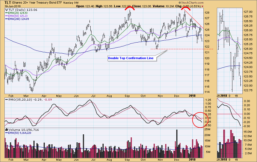The image size is (257, 162).
Task: Click the Nasdaq GM exchange label
Action: click(x=71, y=3)
